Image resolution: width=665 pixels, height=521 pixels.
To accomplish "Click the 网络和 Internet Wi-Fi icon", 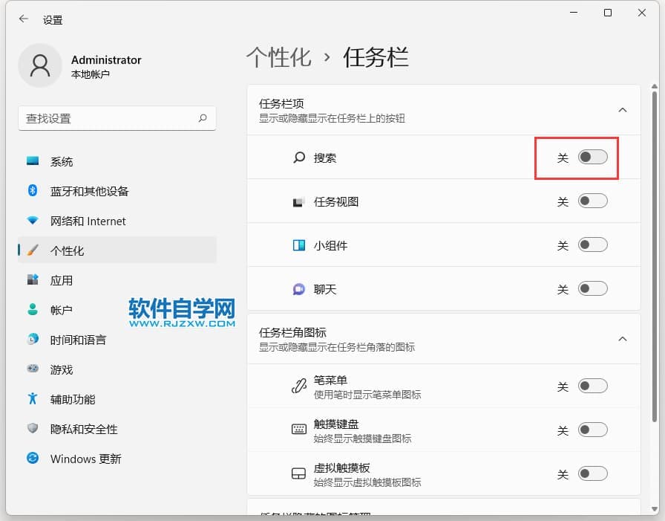I will point(33,221).
